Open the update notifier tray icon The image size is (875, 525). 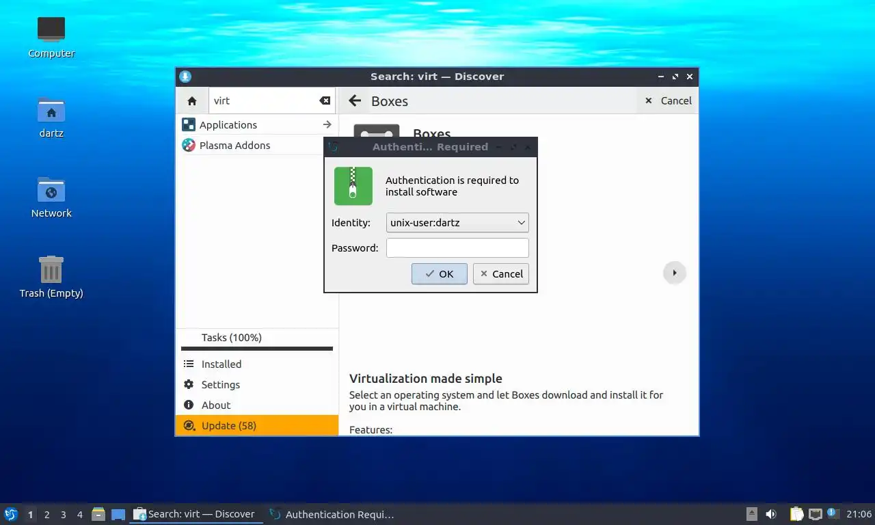tap(833, 513)
